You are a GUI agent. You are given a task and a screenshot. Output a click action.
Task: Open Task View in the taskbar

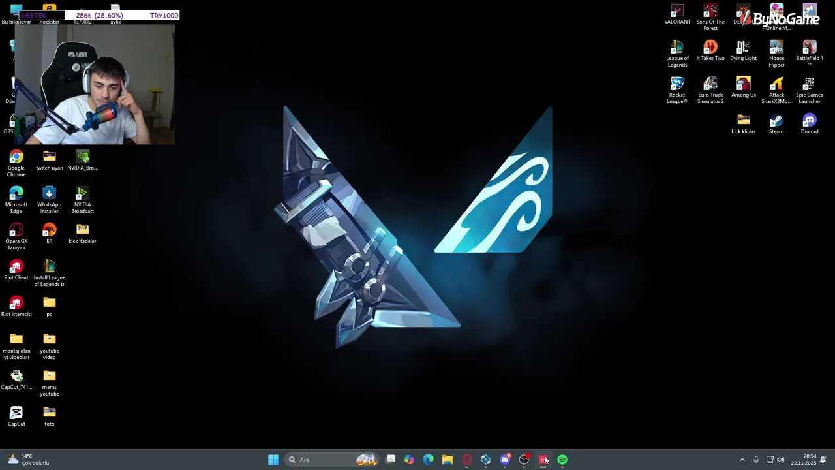[390, 460]
